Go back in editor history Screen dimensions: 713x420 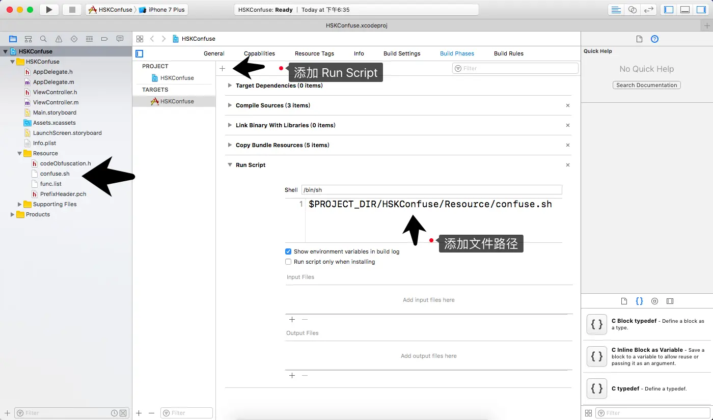coord(152,39)
